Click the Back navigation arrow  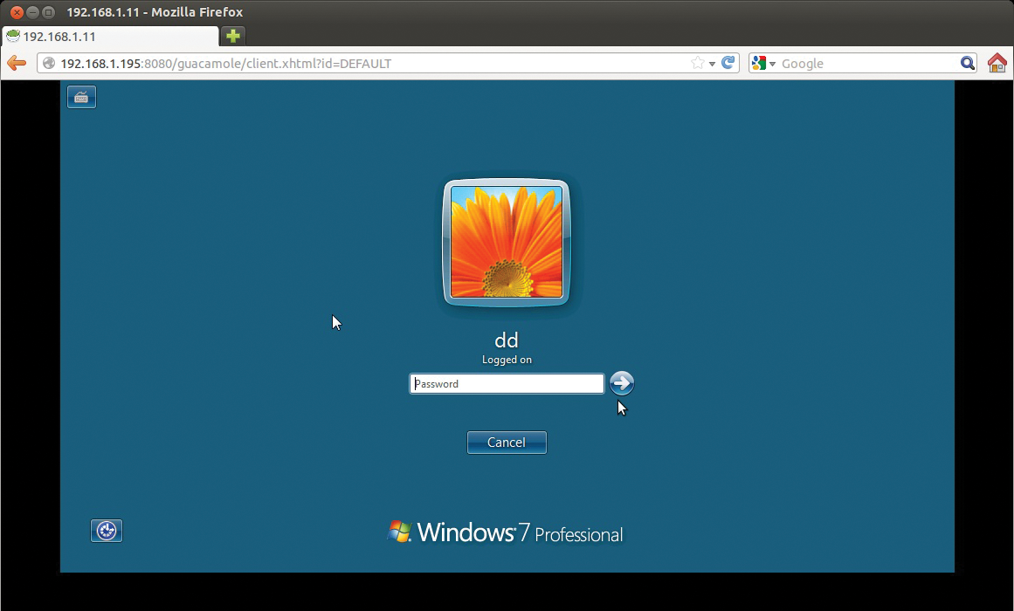16,63
